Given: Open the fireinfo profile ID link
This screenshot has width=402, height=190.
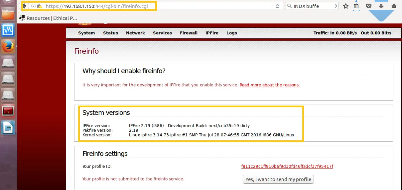Looking at the screenshot, I should [287, 166].
